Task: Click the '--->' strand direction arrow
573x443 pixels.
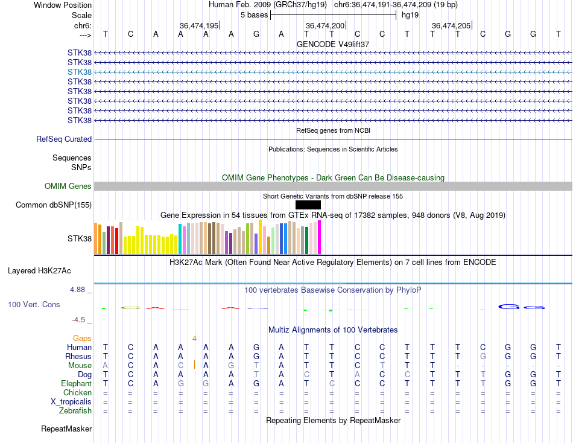Action: click(85, 35)
